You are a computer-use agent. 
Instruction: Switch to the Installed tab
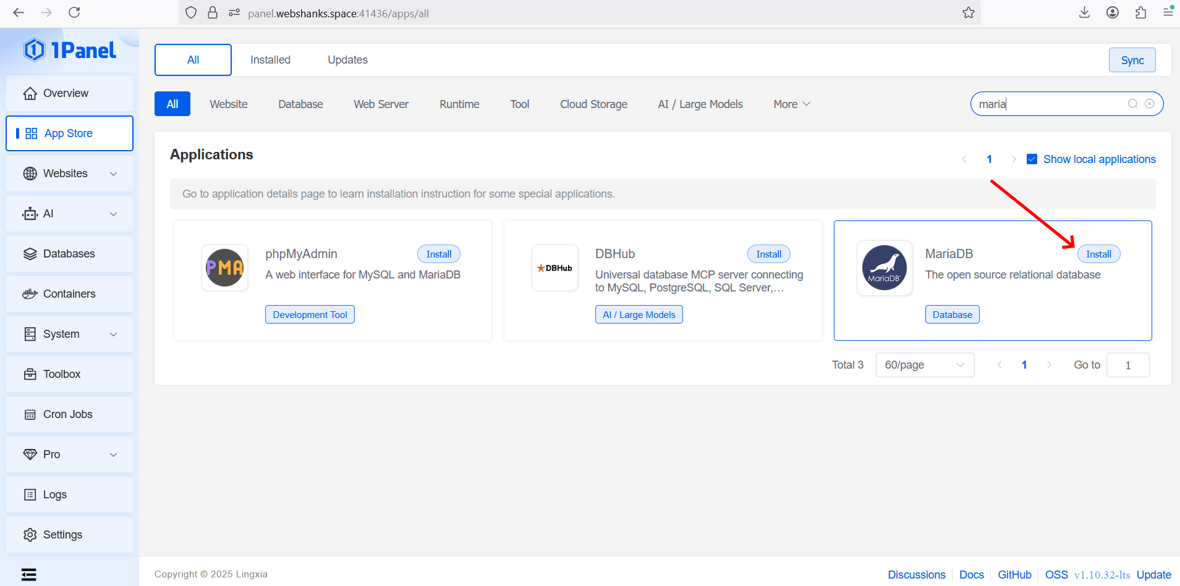(x=270, y=60)
